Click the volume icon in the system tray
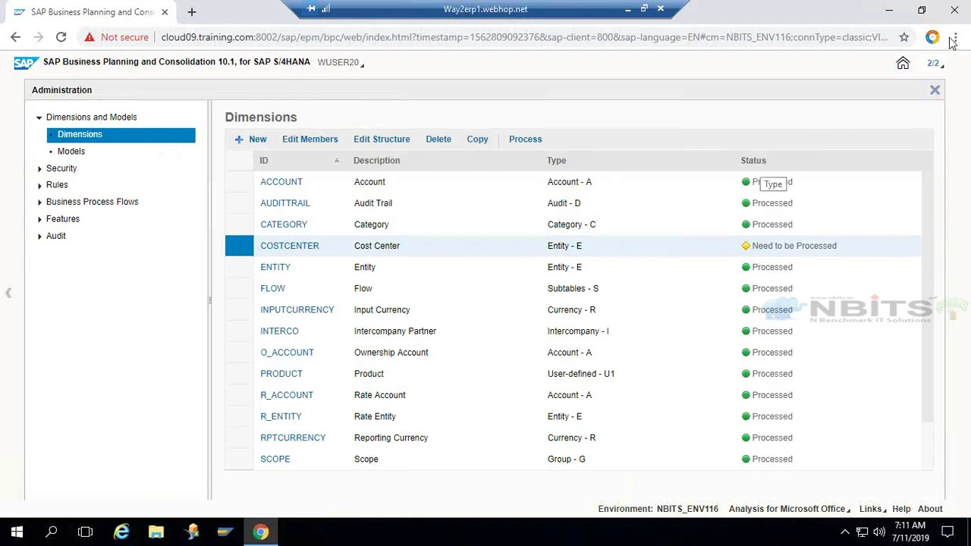Image resolution: width=971 pixels, height=546 pixels. coord(879,532)
